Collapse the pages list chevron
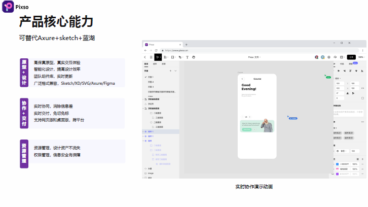Image resolution: width=368 pixels, height=207 pixels. click(x=175, y=71)
